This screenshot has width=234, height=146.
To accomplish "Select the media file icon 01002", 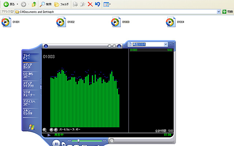I will (61, 22).
